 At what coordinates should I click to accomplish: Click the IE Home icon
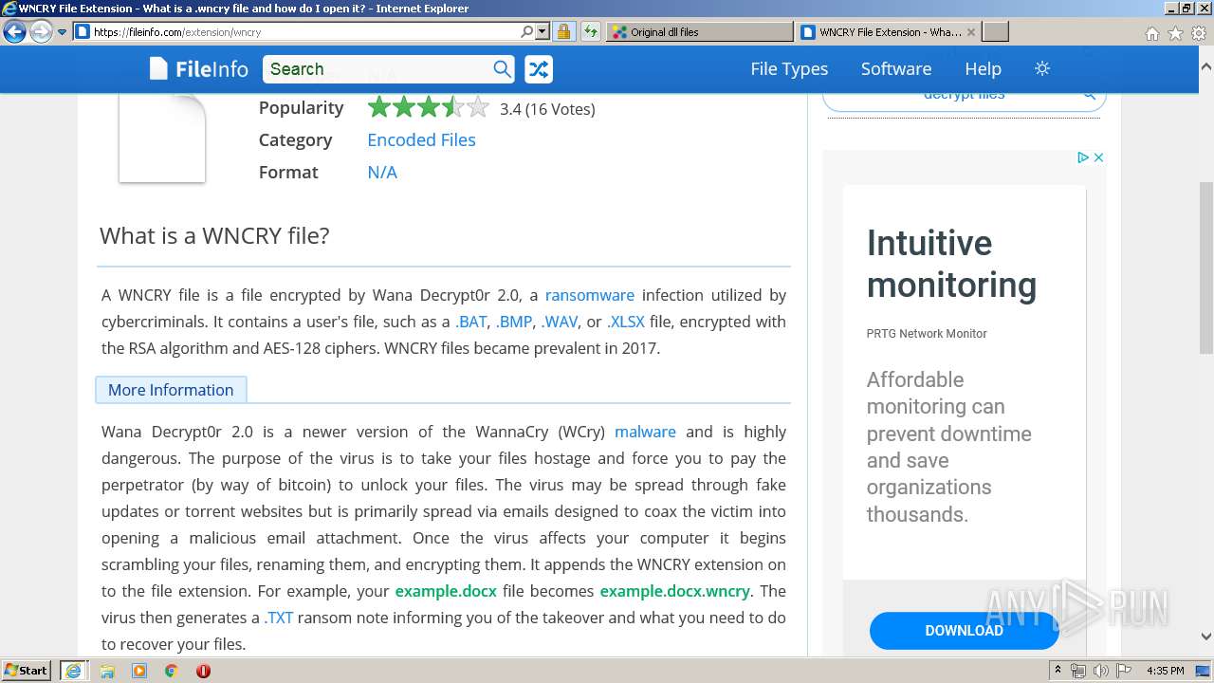[1151, 33]
